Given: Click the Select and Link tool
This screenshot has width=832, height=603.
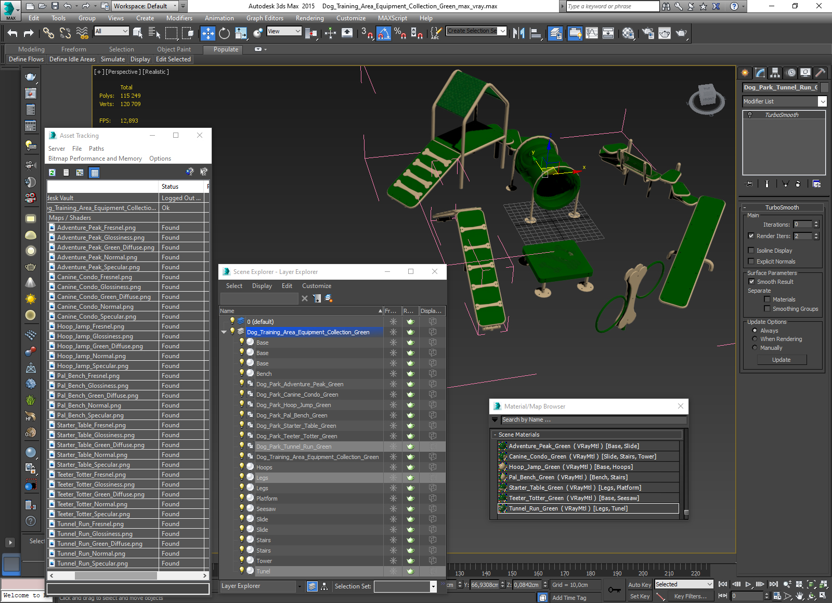Looking at the screenshot, I should tap(48, 33).
